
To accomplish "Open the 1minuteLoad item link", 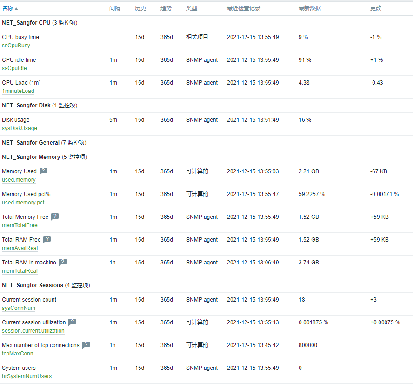I will point(18,91).
